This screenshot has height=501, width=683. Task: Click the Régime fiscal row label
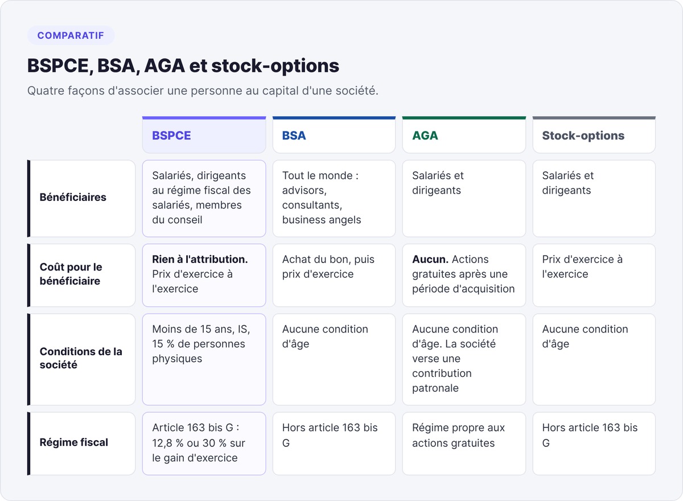(81, 443)
